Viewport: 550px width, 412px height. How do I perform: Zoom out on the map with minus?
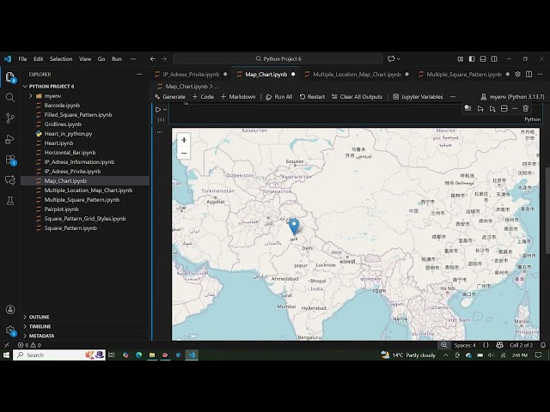coord(184,153)
